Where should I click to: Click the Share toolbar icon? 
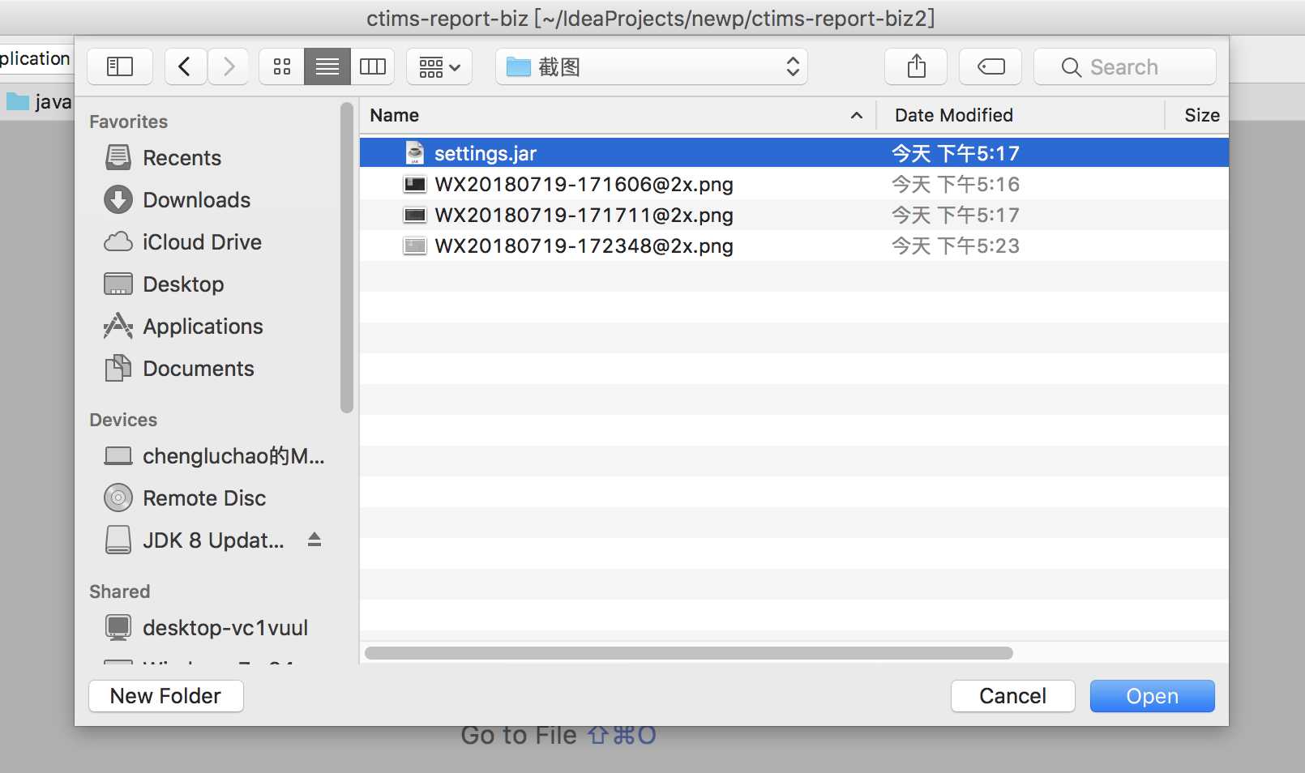[x=916, y=66]
